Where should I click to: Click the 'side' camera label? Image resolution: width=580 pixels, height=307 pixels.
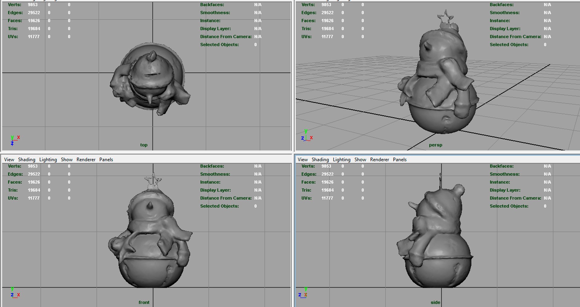(435, 302)
